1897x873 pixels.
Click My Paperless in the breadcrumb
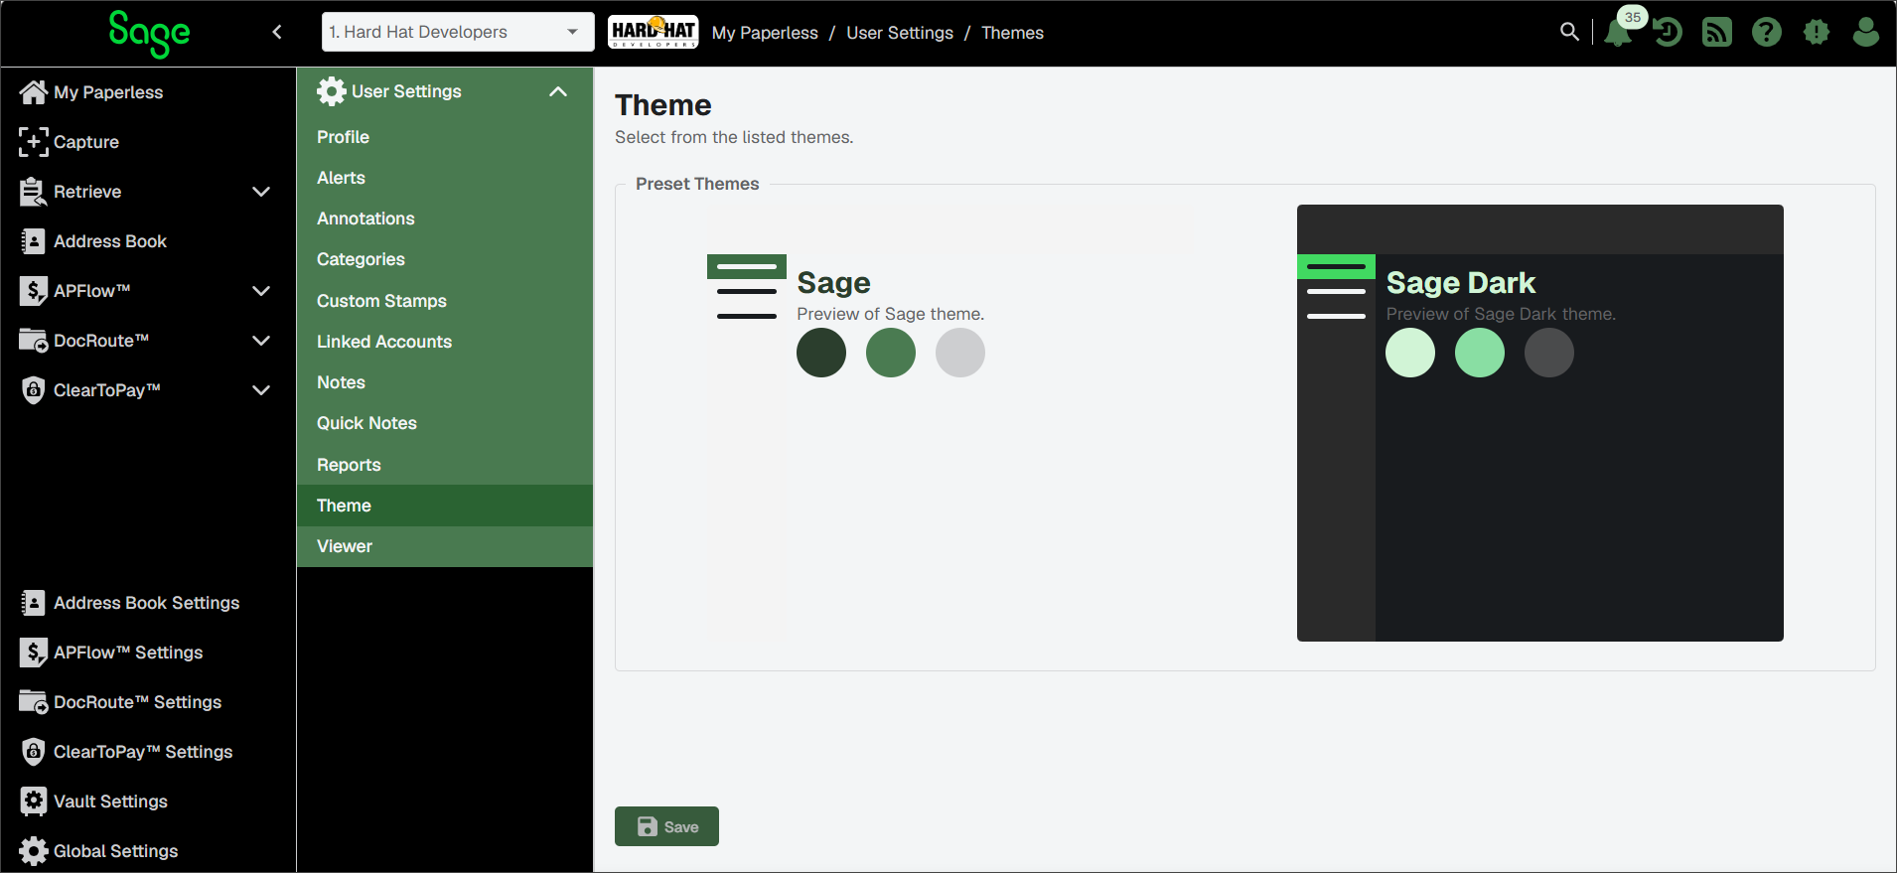[x=765, y=33]
